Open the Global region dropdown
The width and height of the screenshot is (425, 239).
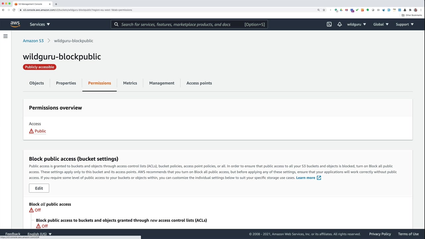tap(381, 24)
